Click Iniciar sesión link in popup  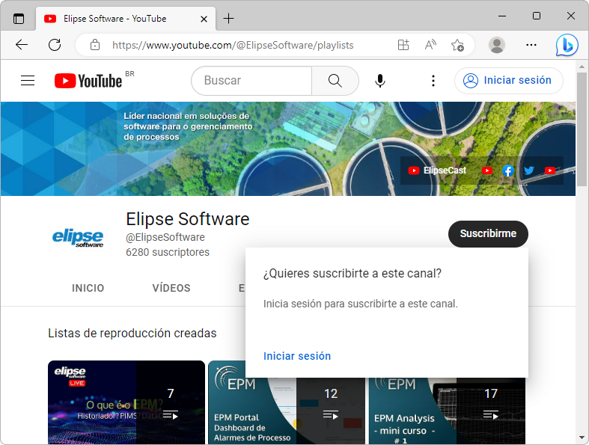297,356
